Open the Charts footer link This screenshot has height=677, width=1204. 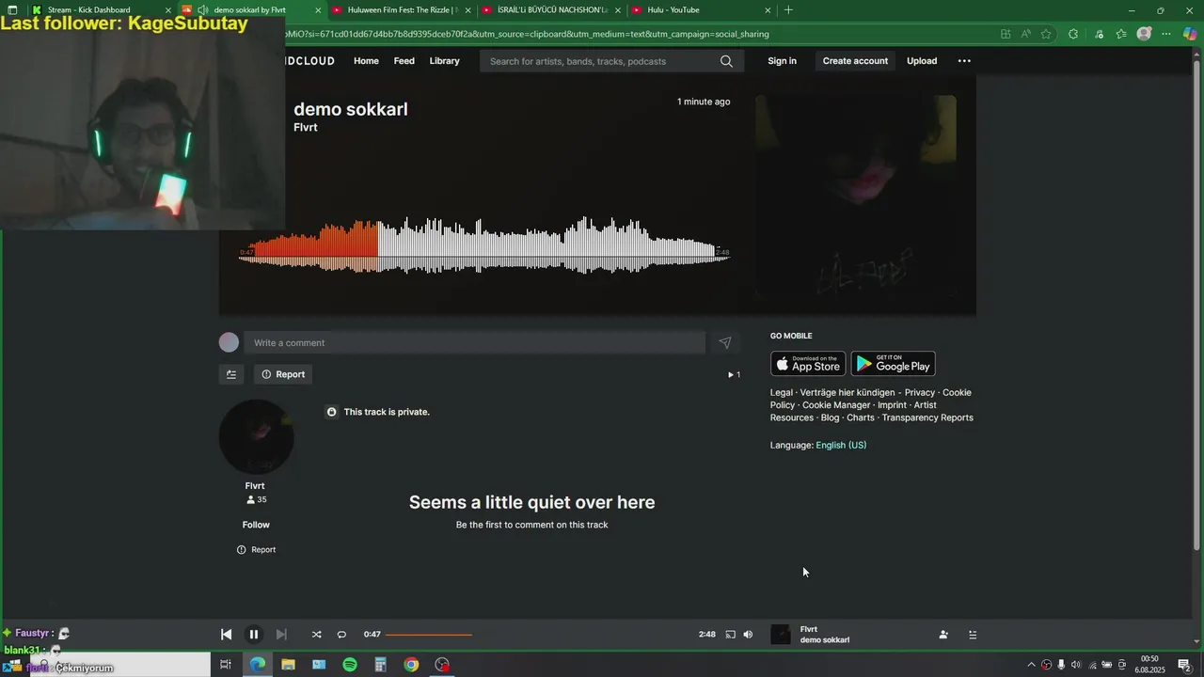tap(861, 417)
